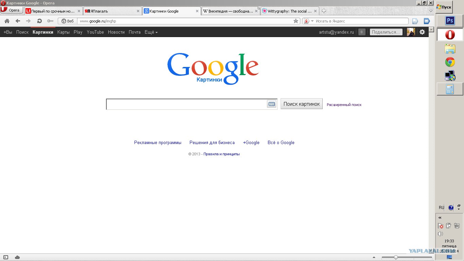Open YouTube in the Google bar

click(95, 32)
